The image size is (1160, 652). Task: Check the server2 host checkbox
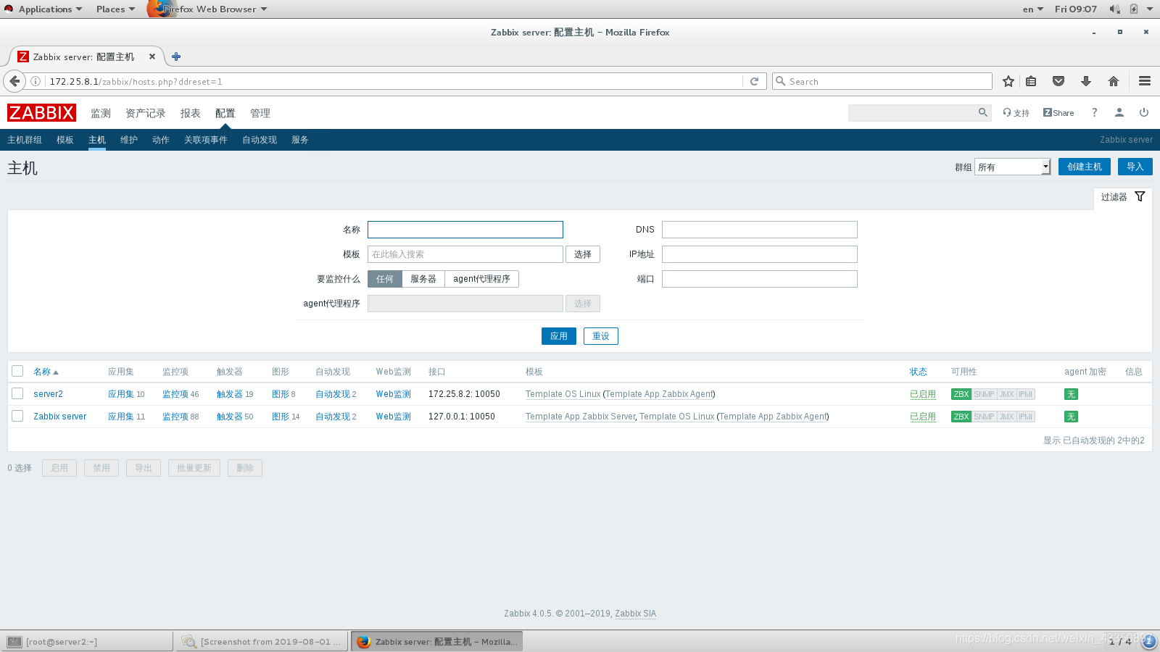click(17, 393)
